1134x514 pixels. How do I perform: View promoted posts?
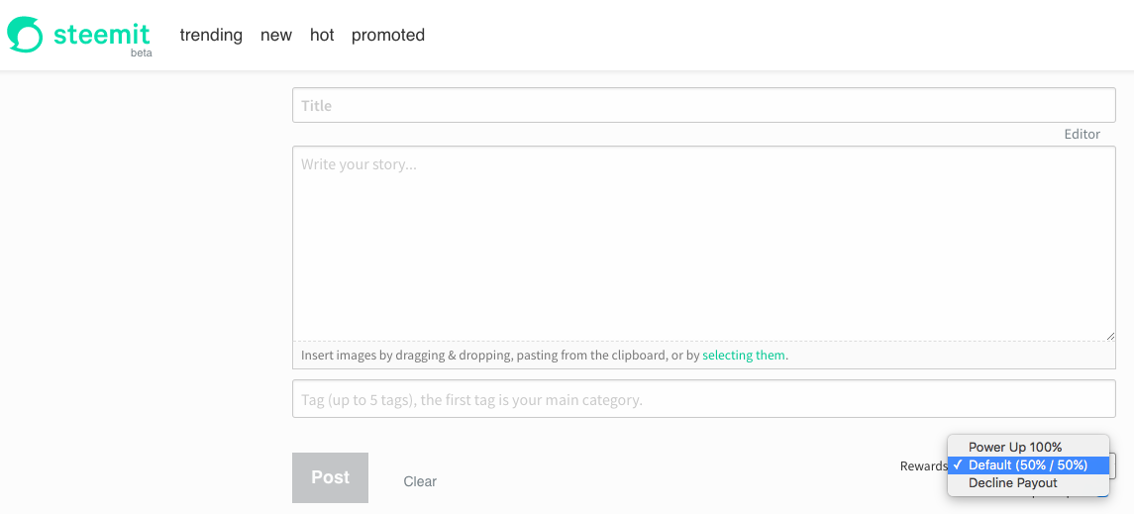tap(388, 35)
